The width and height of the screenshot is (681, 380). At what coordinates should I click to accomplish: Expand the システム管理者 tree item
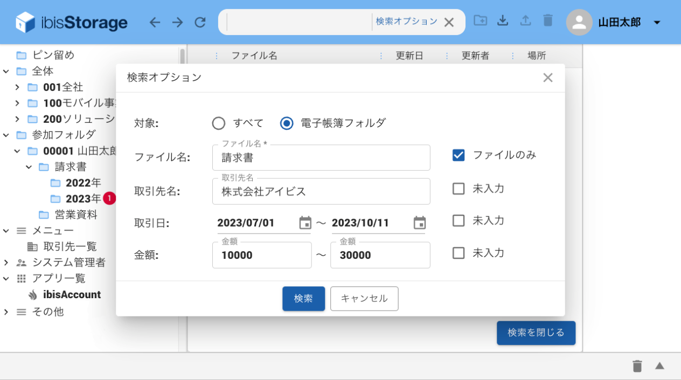(7, 262)
